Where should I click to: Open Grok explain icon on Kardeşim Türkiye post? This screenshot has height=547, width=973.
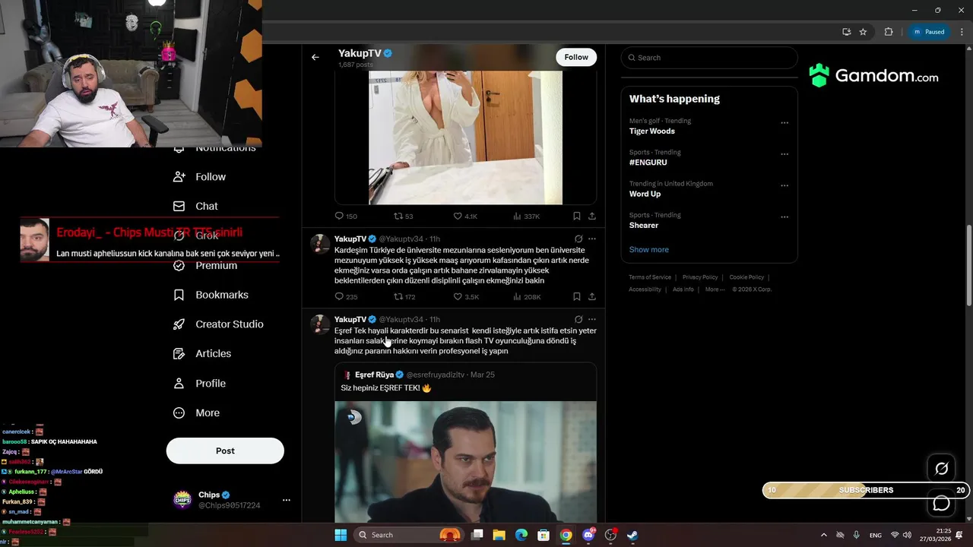(578, 239)
